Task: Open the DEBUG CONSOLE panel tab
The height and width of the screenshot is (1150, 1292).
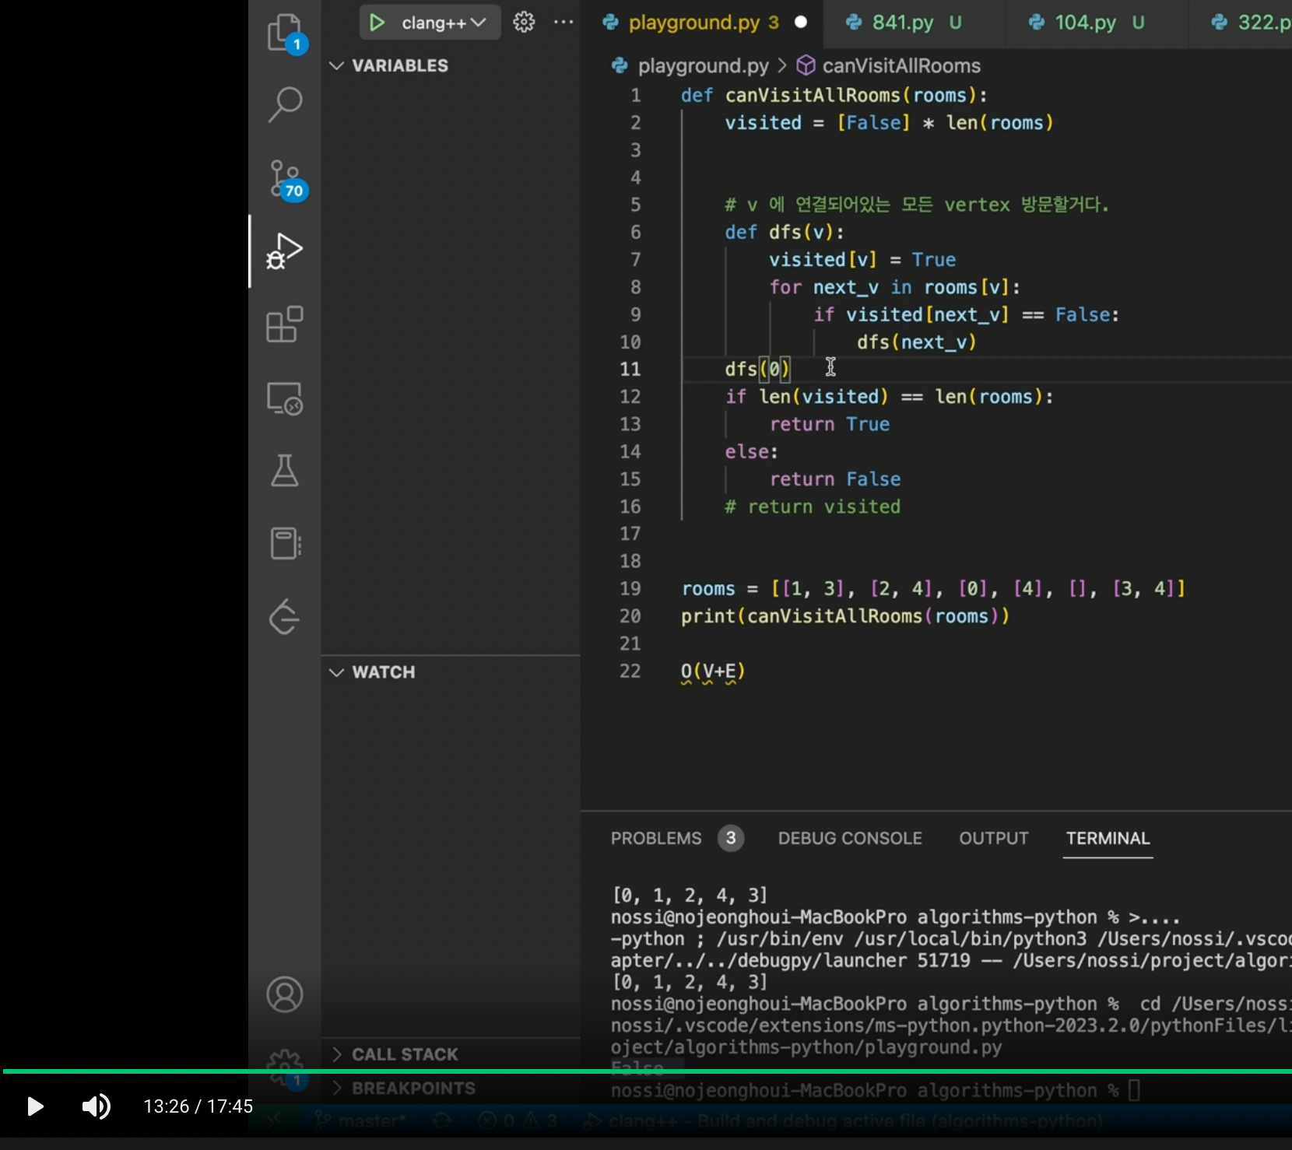Action: point(850,838)
